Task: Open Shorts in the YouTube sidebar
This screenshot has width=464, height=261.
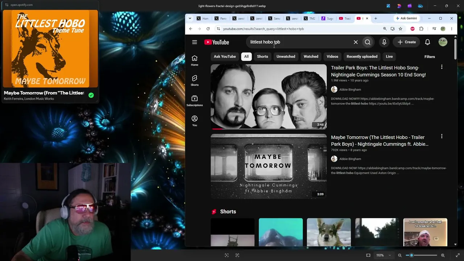Action: 195,80
